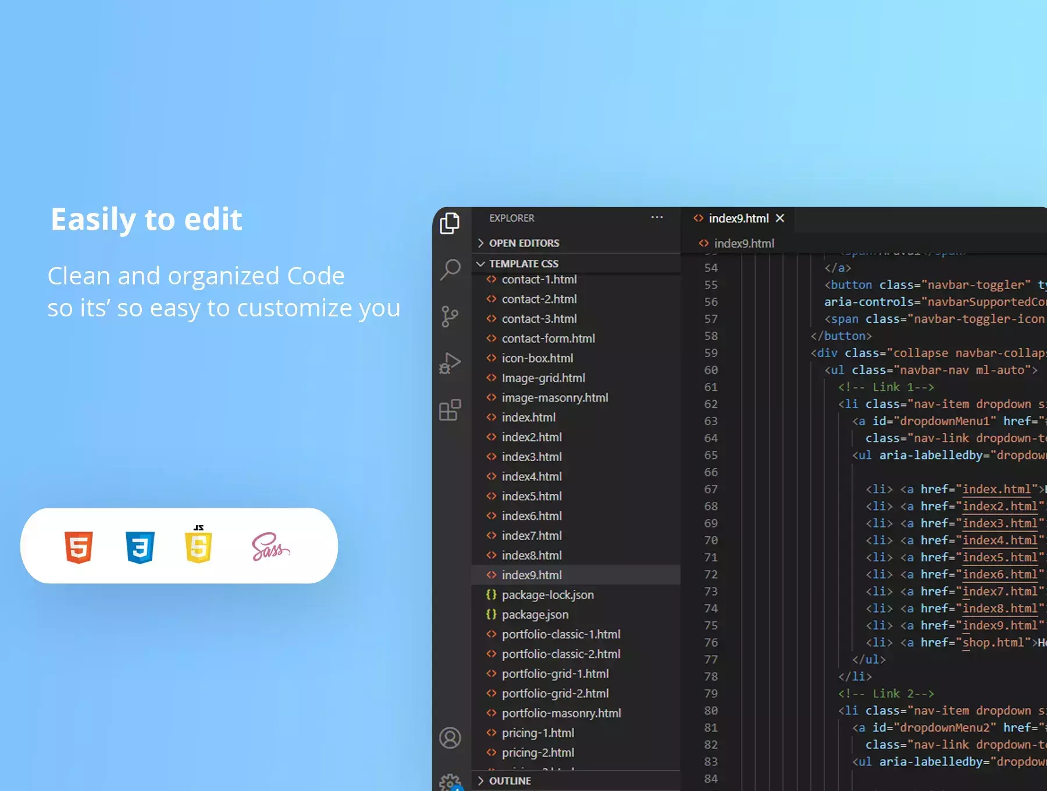The image size is (1047, 791).
Task: Click the index9.html href on line 75
Action: tap(1000, 625)
